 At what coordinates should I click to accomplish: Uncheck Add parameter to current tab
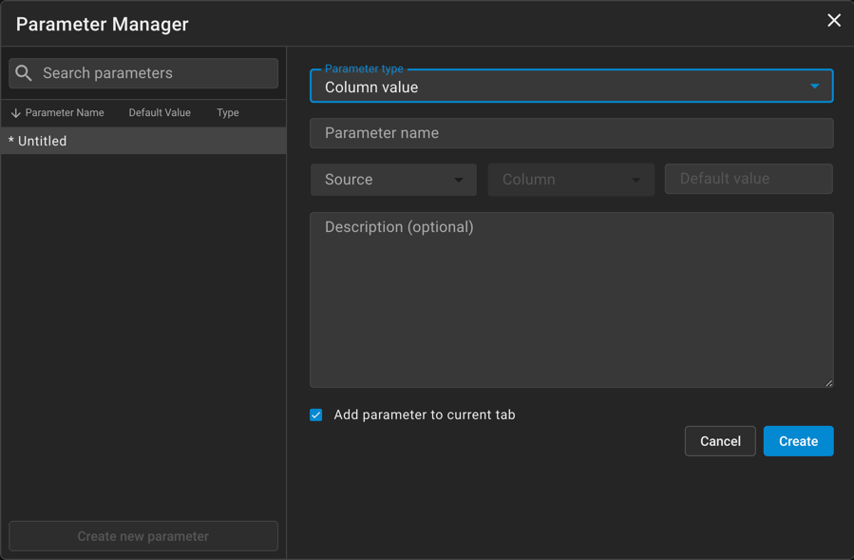[x=316, y=415]
